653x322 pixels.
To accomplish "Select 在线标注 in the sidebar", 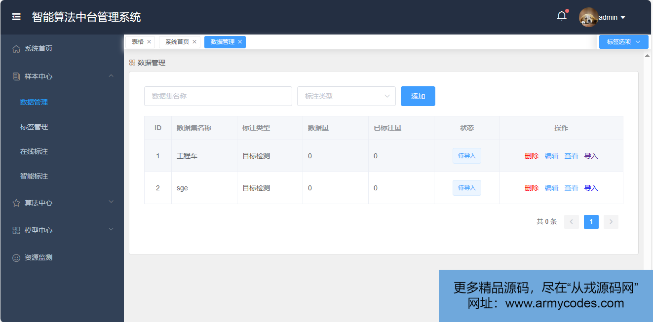I will [x=34, y=151].
